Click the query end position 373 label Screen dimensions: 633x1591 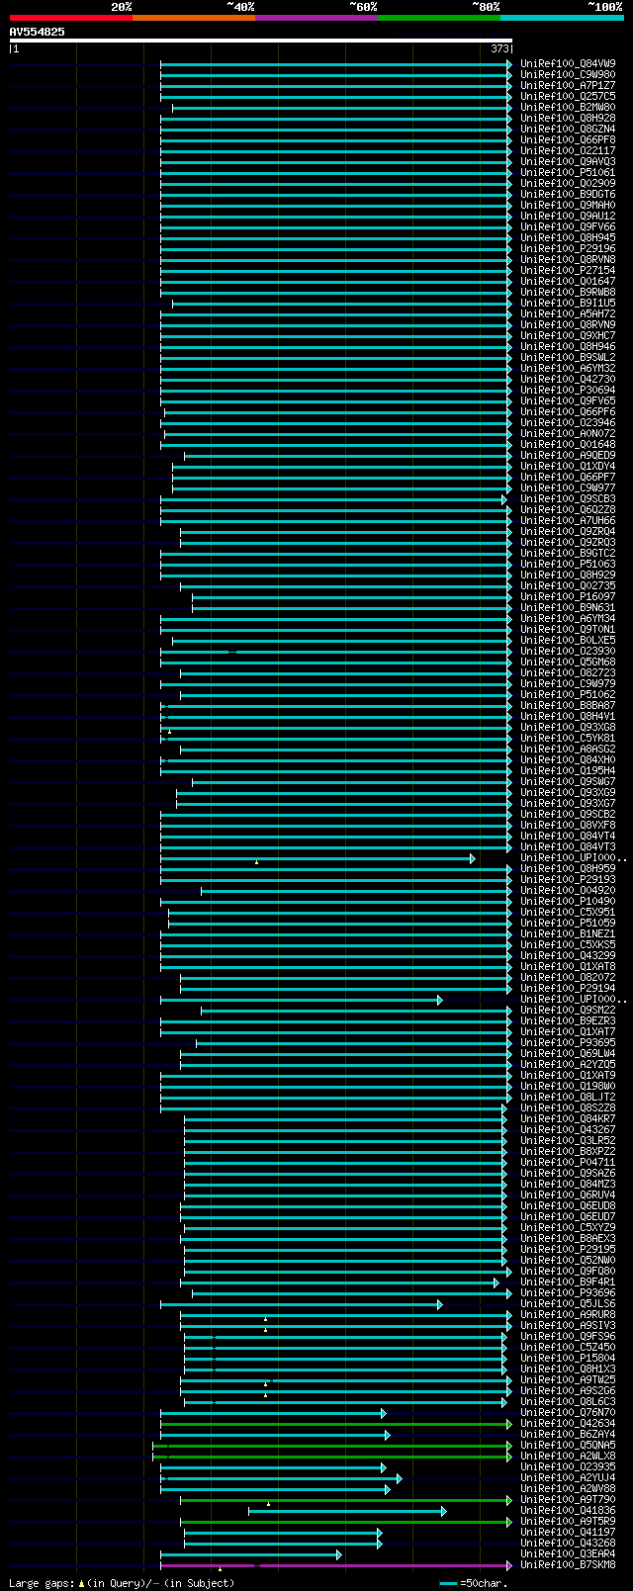point(499,48)
